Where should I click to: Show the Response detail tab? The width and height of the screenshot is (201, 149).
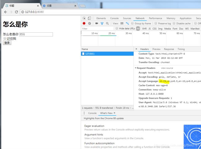[x=169, y=49]
